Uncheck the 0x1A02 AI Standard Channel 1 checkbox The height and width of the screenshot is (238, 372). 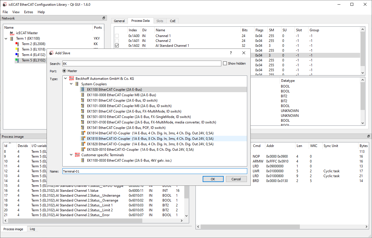[x=117, y=46]
